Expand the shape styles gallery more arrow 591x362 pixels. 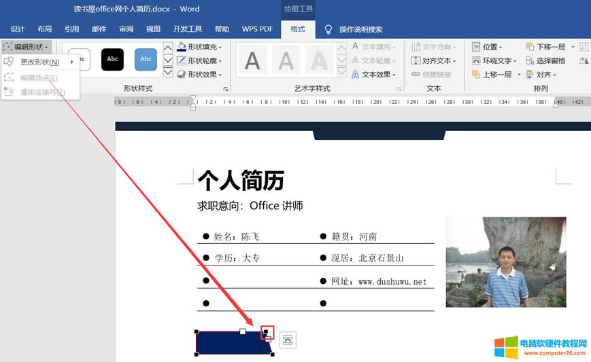click(168, 72)
